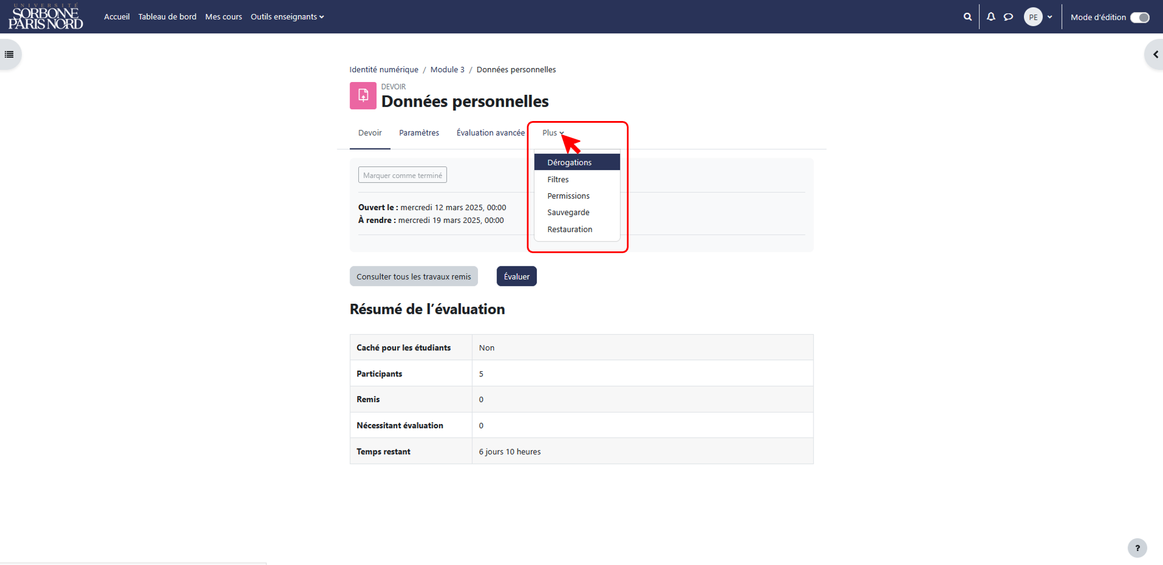This screenshot has width=1163, height=565.
Task: Expand the Outils enseignants menu
Action: point(287,17)
